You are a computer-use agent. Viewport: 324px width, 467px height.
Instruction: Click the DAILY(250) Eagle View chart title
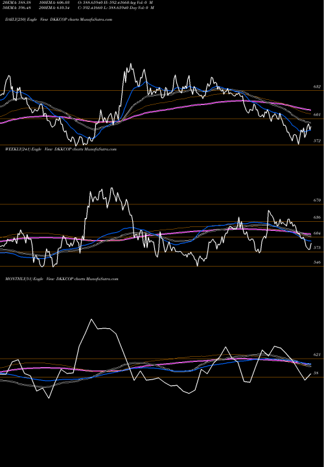pos(58,19)
